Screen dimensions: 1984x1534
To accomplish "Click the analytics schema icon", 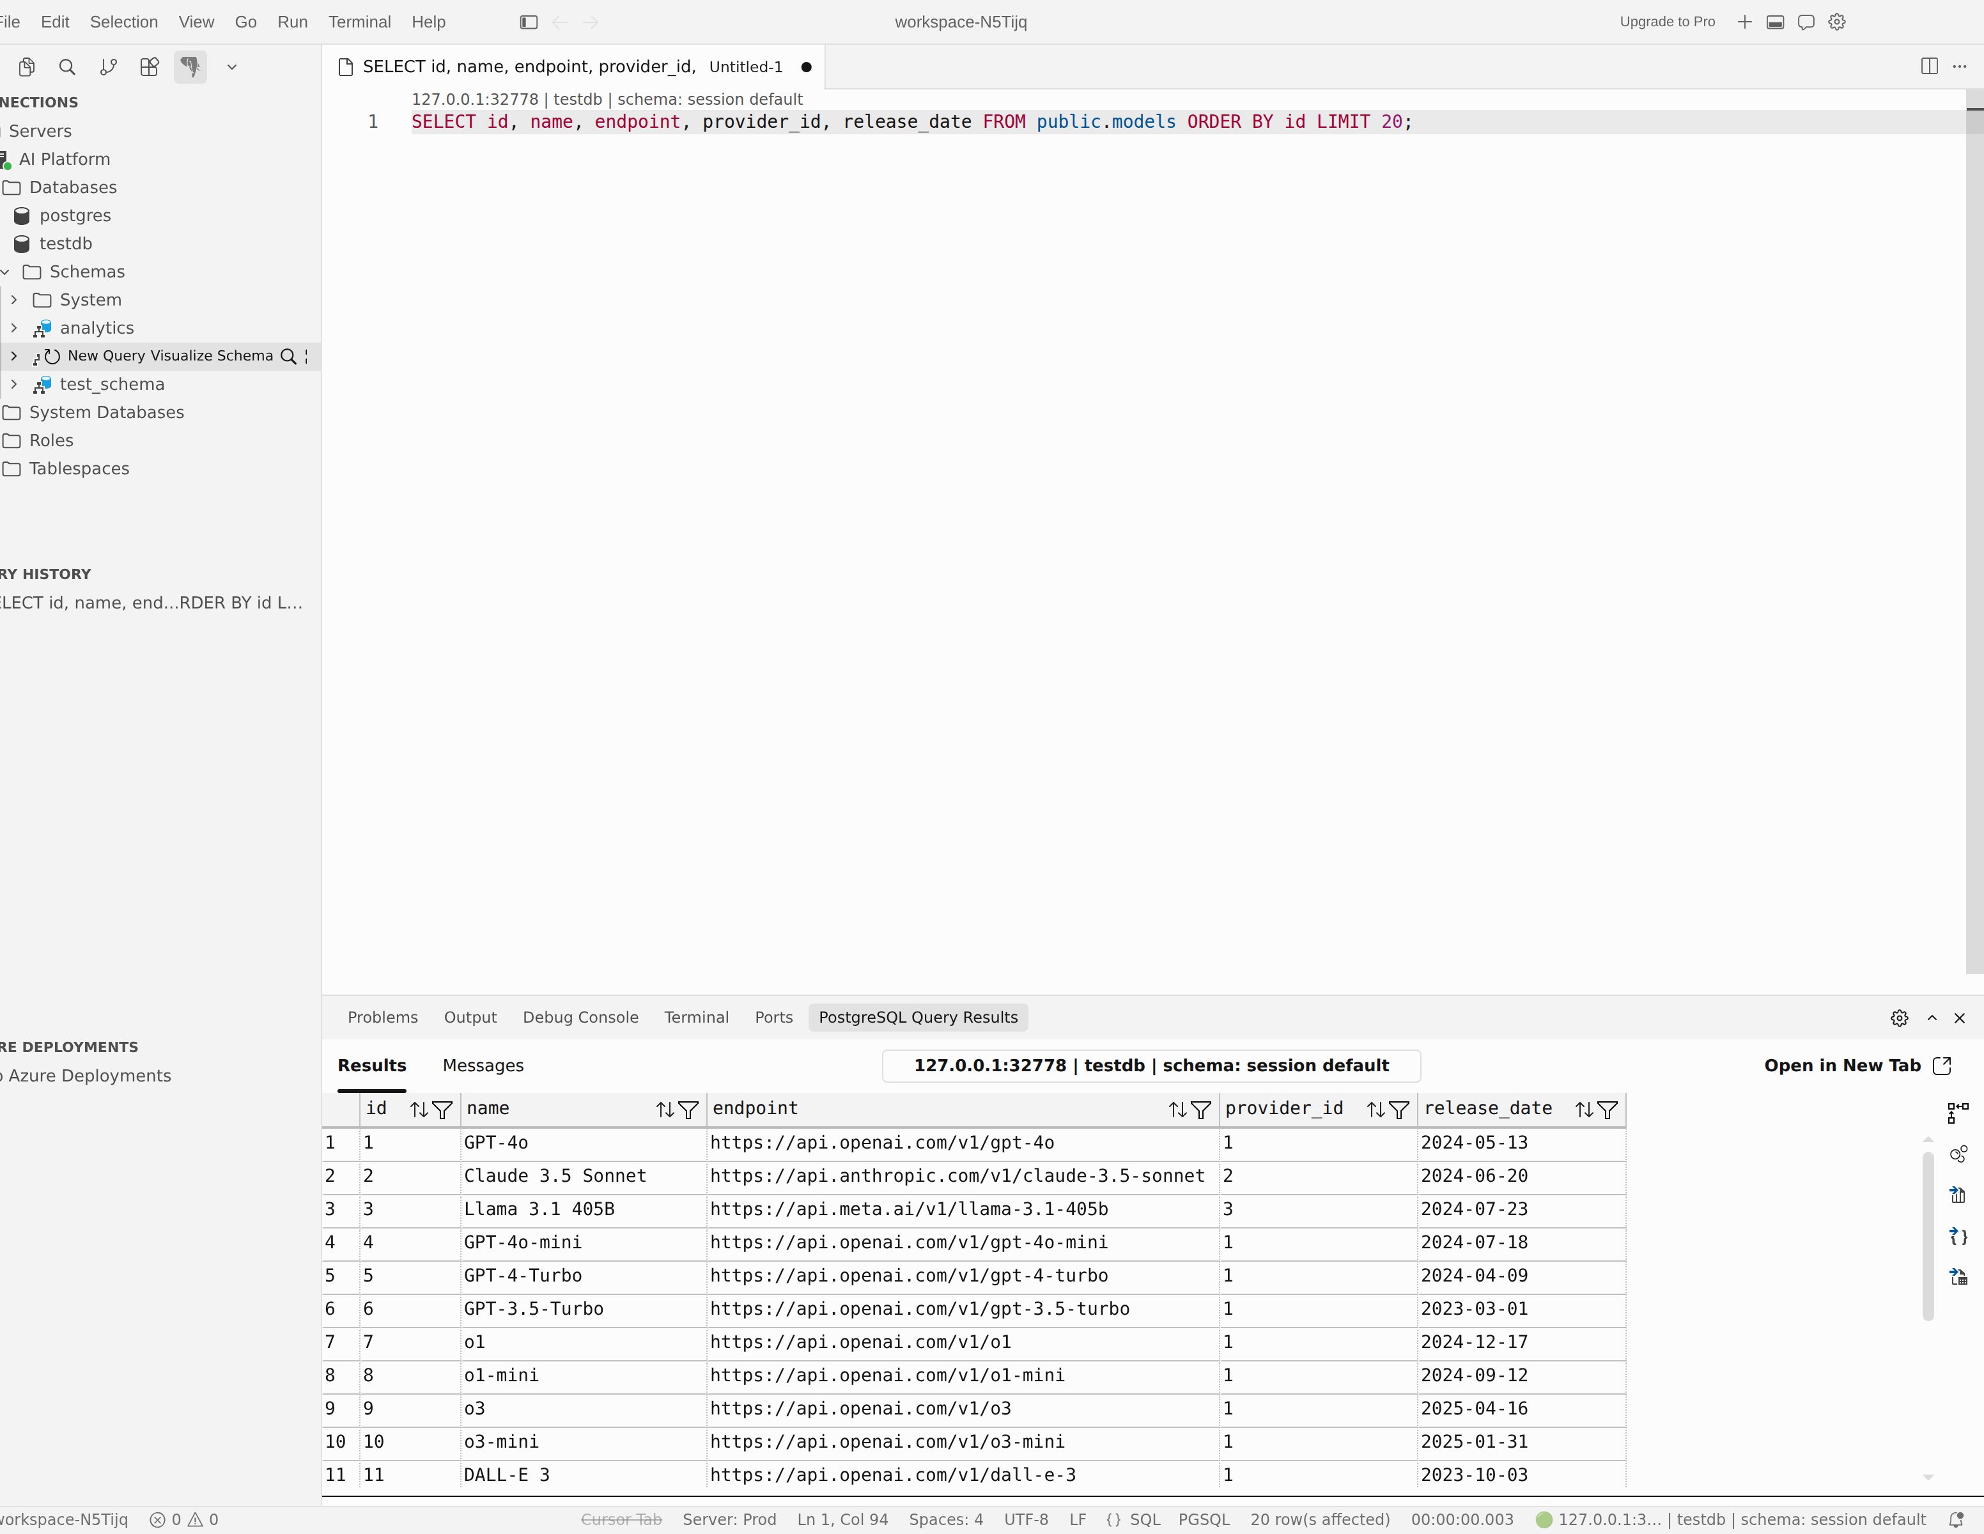I will click(43, 328).
